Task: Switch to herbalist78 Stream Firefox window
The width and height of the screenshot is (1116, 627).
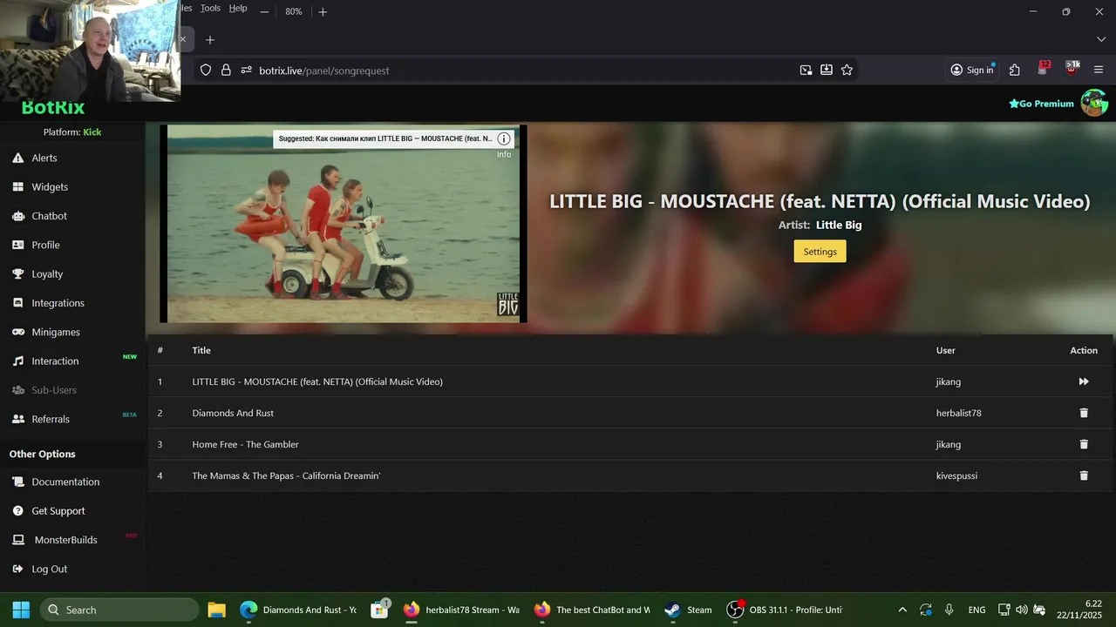Action: (461, 610)
